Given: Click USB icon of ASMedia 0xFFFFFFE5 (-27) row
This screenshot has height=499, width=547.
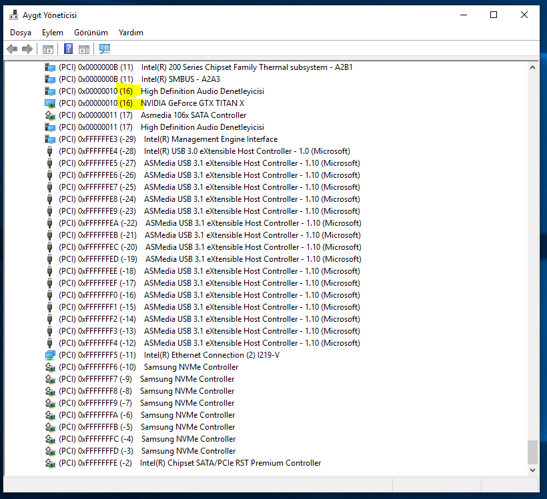Looking at the screenshot, I should (49, 163).
